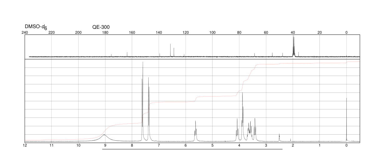Click the 140 ppm carbon axis label
This screenshot has height=165, width=383.
point(159,32)
